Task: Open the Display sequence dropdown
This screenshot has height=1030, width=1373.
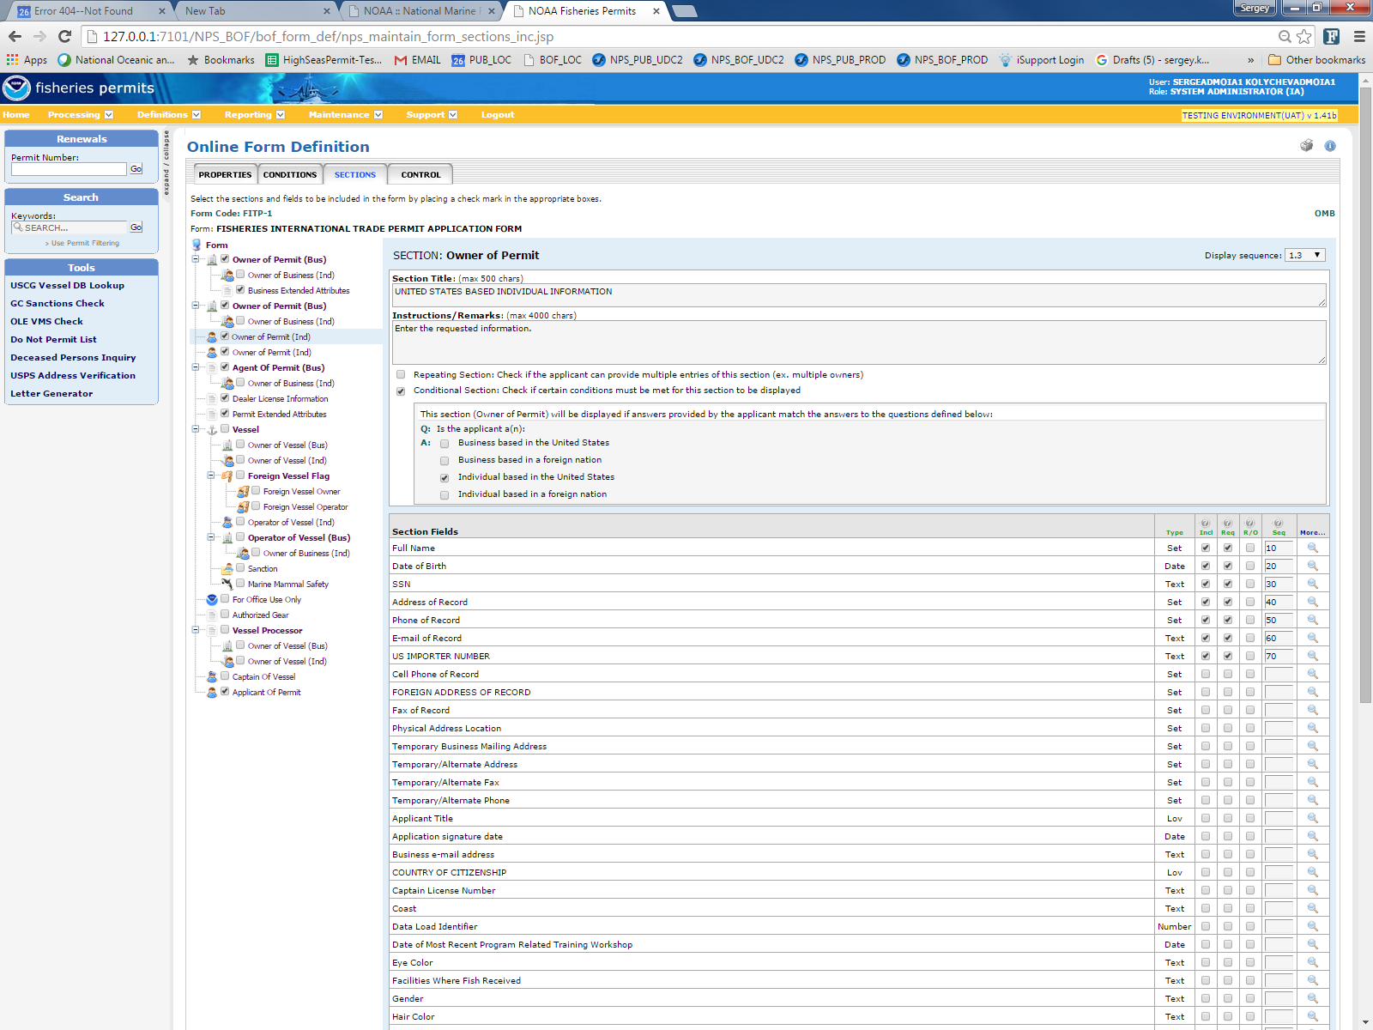Action: point(1305,255)
